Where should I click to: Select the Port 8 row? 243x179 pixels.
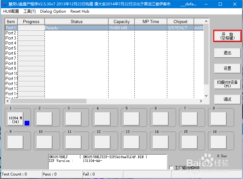click(x=104, y=63)
